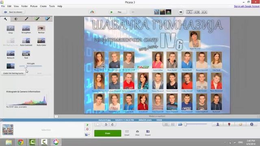Open the File menu
The image size is (260, 146).
pyautogui.click(x=3, y=6)
